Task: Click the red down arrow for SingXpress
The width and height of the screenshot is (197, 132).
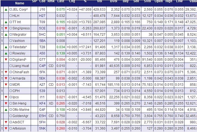Action: coord(6,28)
